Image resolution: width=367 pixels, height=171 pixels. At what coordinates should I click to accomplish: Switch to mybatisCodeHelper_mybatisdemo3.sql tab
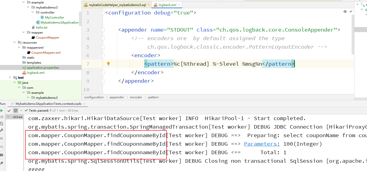pyautogui.click(x=116, y=5)
